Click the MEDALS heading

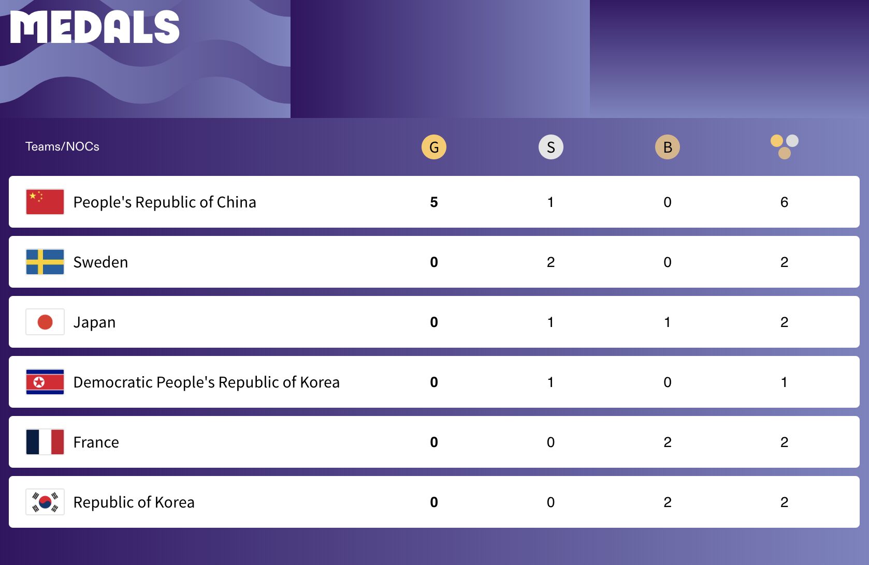point(95,27)
